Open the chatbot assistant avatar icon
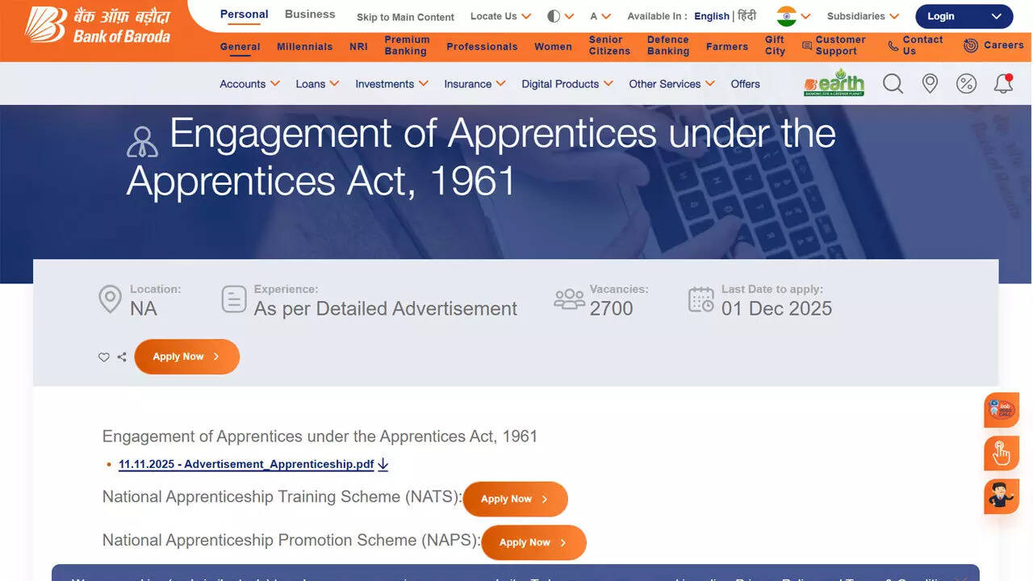This screenshot has height=581, width=1033. [1002, 496]
